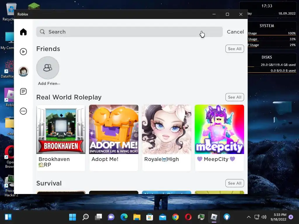Select the Process Hacker 2 desktop shortcut
Viewport: 299px width, 224px height.
[x=10, y=186]
